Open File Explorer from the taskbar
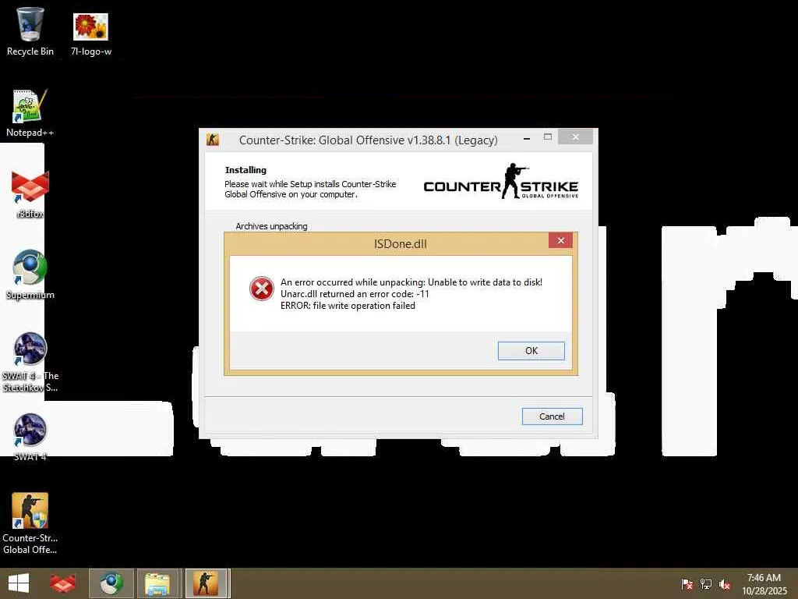798x599 pixels. 157,583
